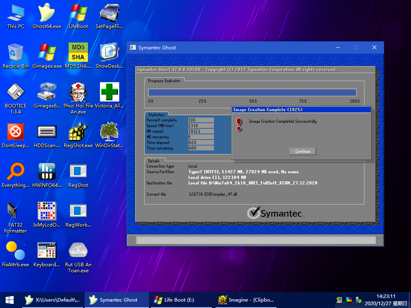411x308 pixels.
Task: Select Ghost64.exe desktop icon
Action: (x=47, y=16)
